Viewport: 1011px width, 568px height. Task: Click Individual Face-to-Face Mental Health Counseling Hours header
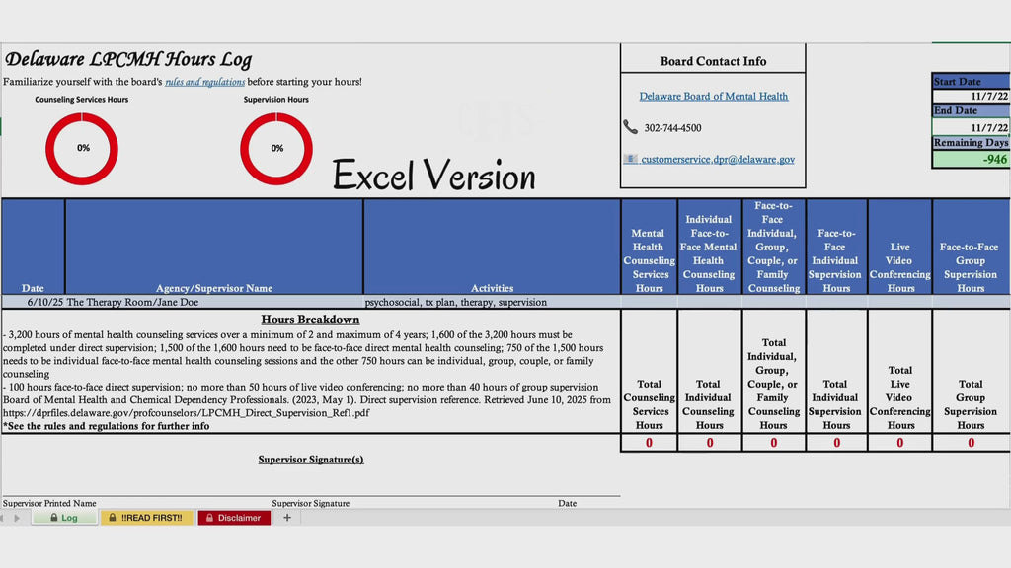tap(709, 247)
